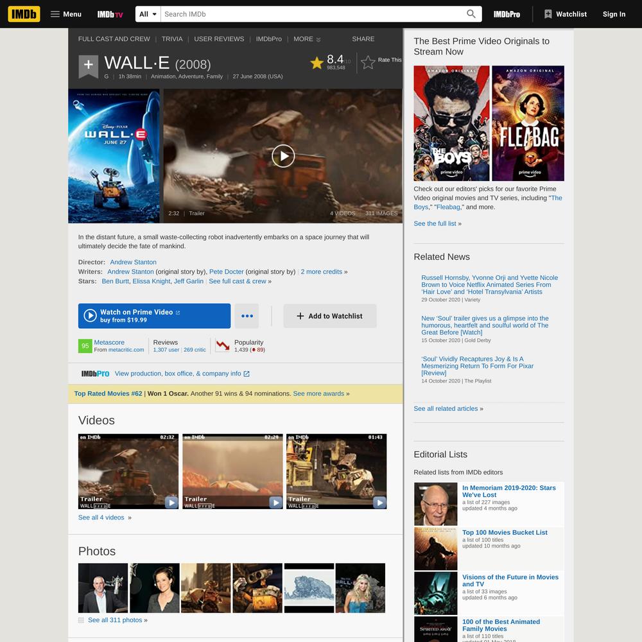
Task: Click the IMDb logo
Action: (x=24, y=14)
